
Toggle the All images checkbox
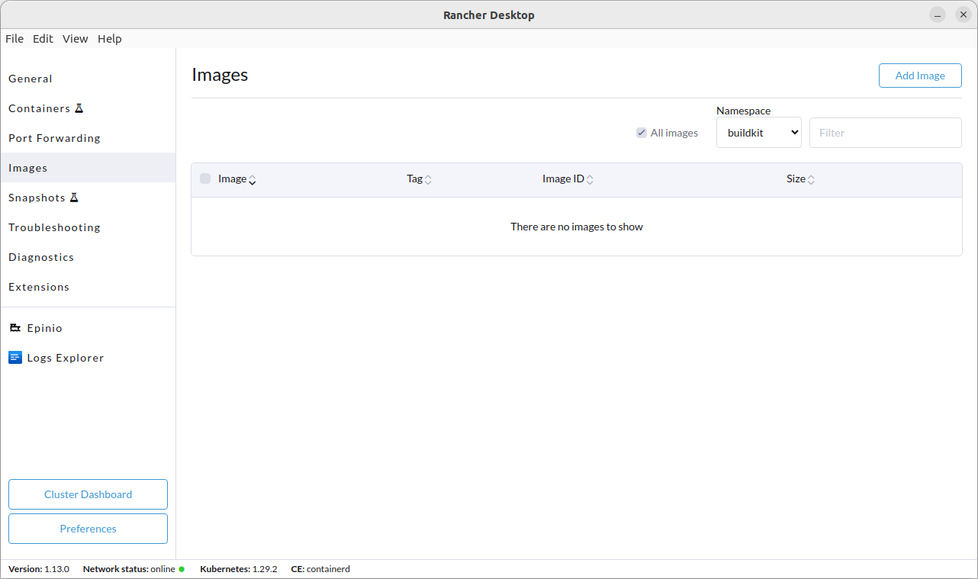(642, 133)
